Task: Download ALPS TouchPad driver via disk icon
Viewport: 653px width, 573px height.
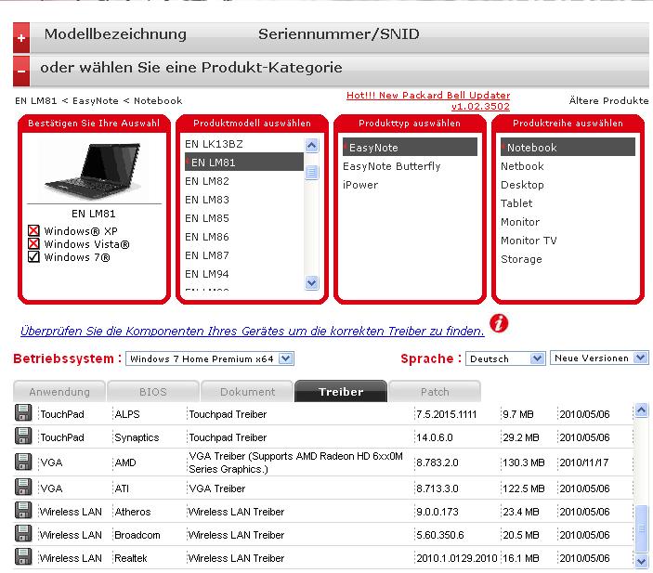Action: coord(23,412)
